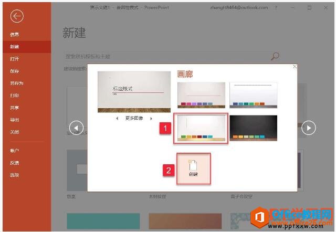This screenshot has height=232, width=336.
Task: Open the 共享 menu entry
Action: [14, 108]
